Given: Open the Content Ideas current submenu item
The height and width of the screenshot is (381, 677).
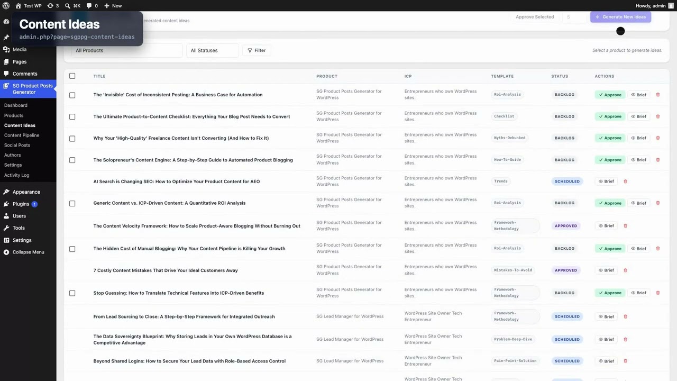Looking at the screenshot, I should [20, 125].
